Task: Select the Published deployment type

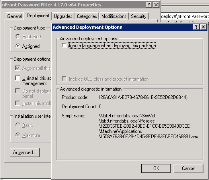Action: tap(18, 36)
